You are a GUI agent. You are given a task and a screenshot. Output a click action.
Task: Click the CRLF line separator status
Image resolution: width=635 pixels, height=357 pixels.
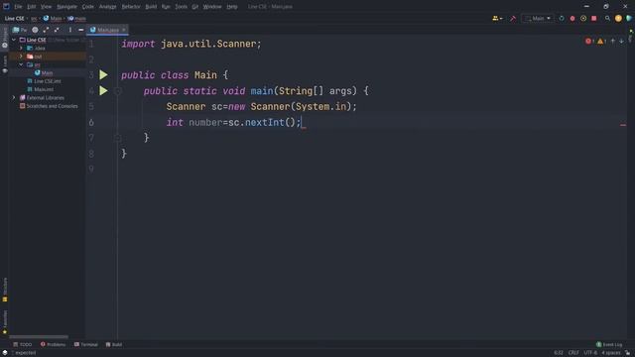click(573, 353)
